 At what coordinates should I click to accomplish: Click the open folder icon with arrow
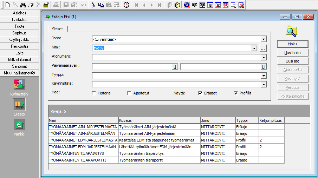click(x=46, y=5)
